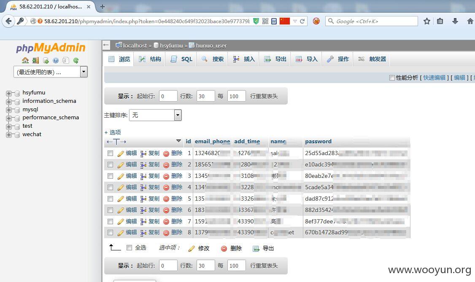
Task: Tick the checkbox for row id 6
Action: 110,210
